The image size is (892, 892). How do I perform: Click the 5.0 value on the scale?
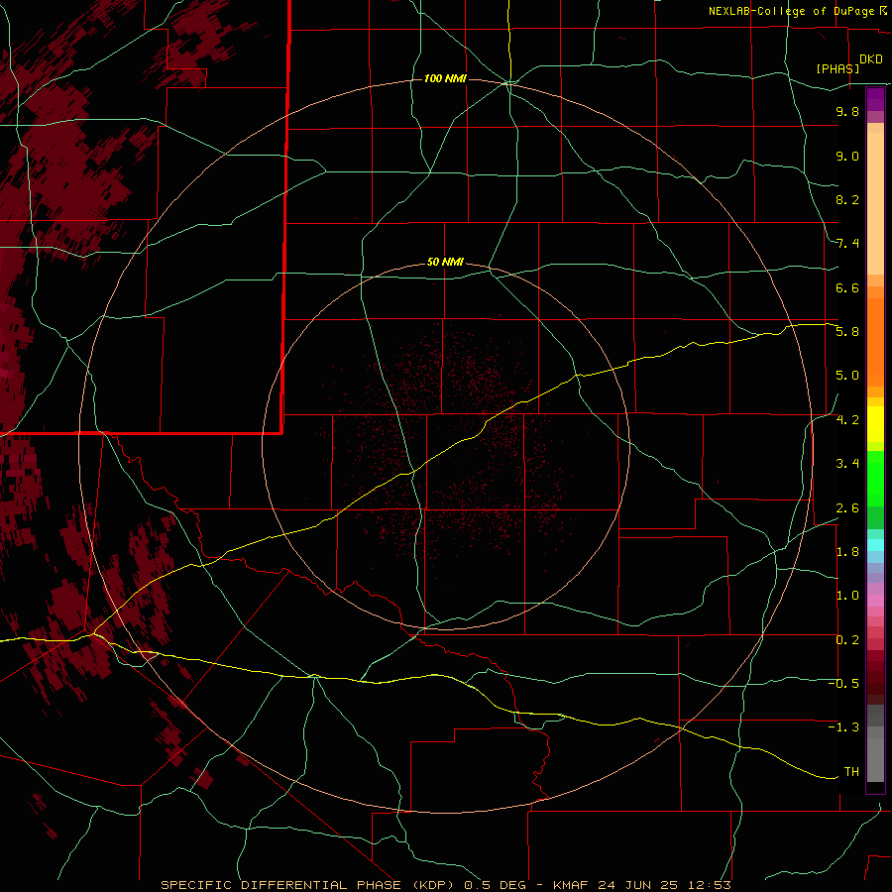[x=847, y=376]
